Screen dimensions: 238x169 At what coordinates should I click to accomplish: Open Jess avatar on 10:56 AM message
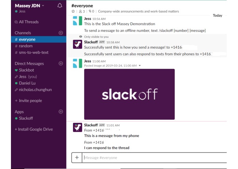[x=77, y=21]
